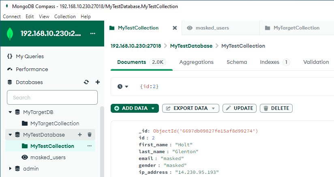
Task: Open the Performance page
Action: pos(32,69)
